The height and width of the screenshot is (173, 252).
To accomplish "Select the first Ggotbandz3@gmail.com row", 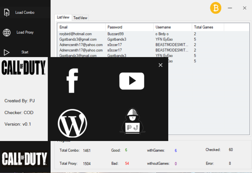I will 153,39.
